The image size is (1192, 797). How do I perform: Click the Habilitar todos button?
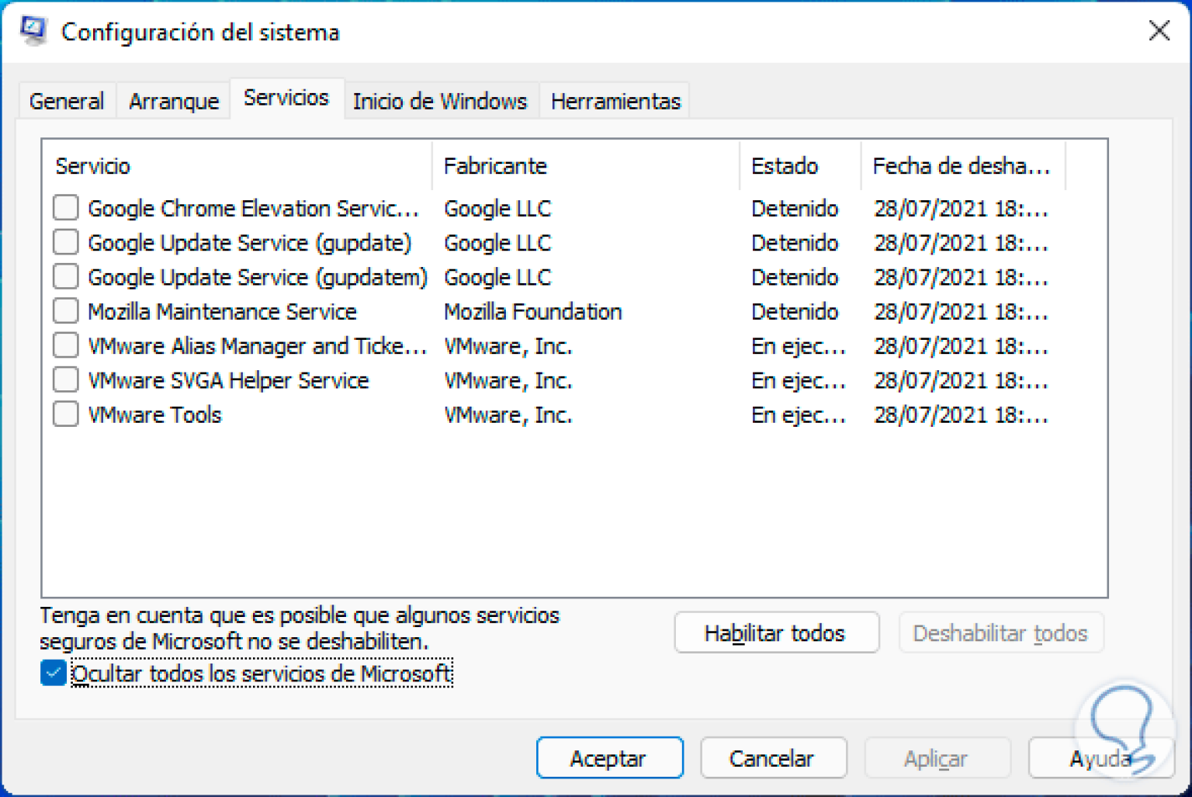[x=775, y=632]
